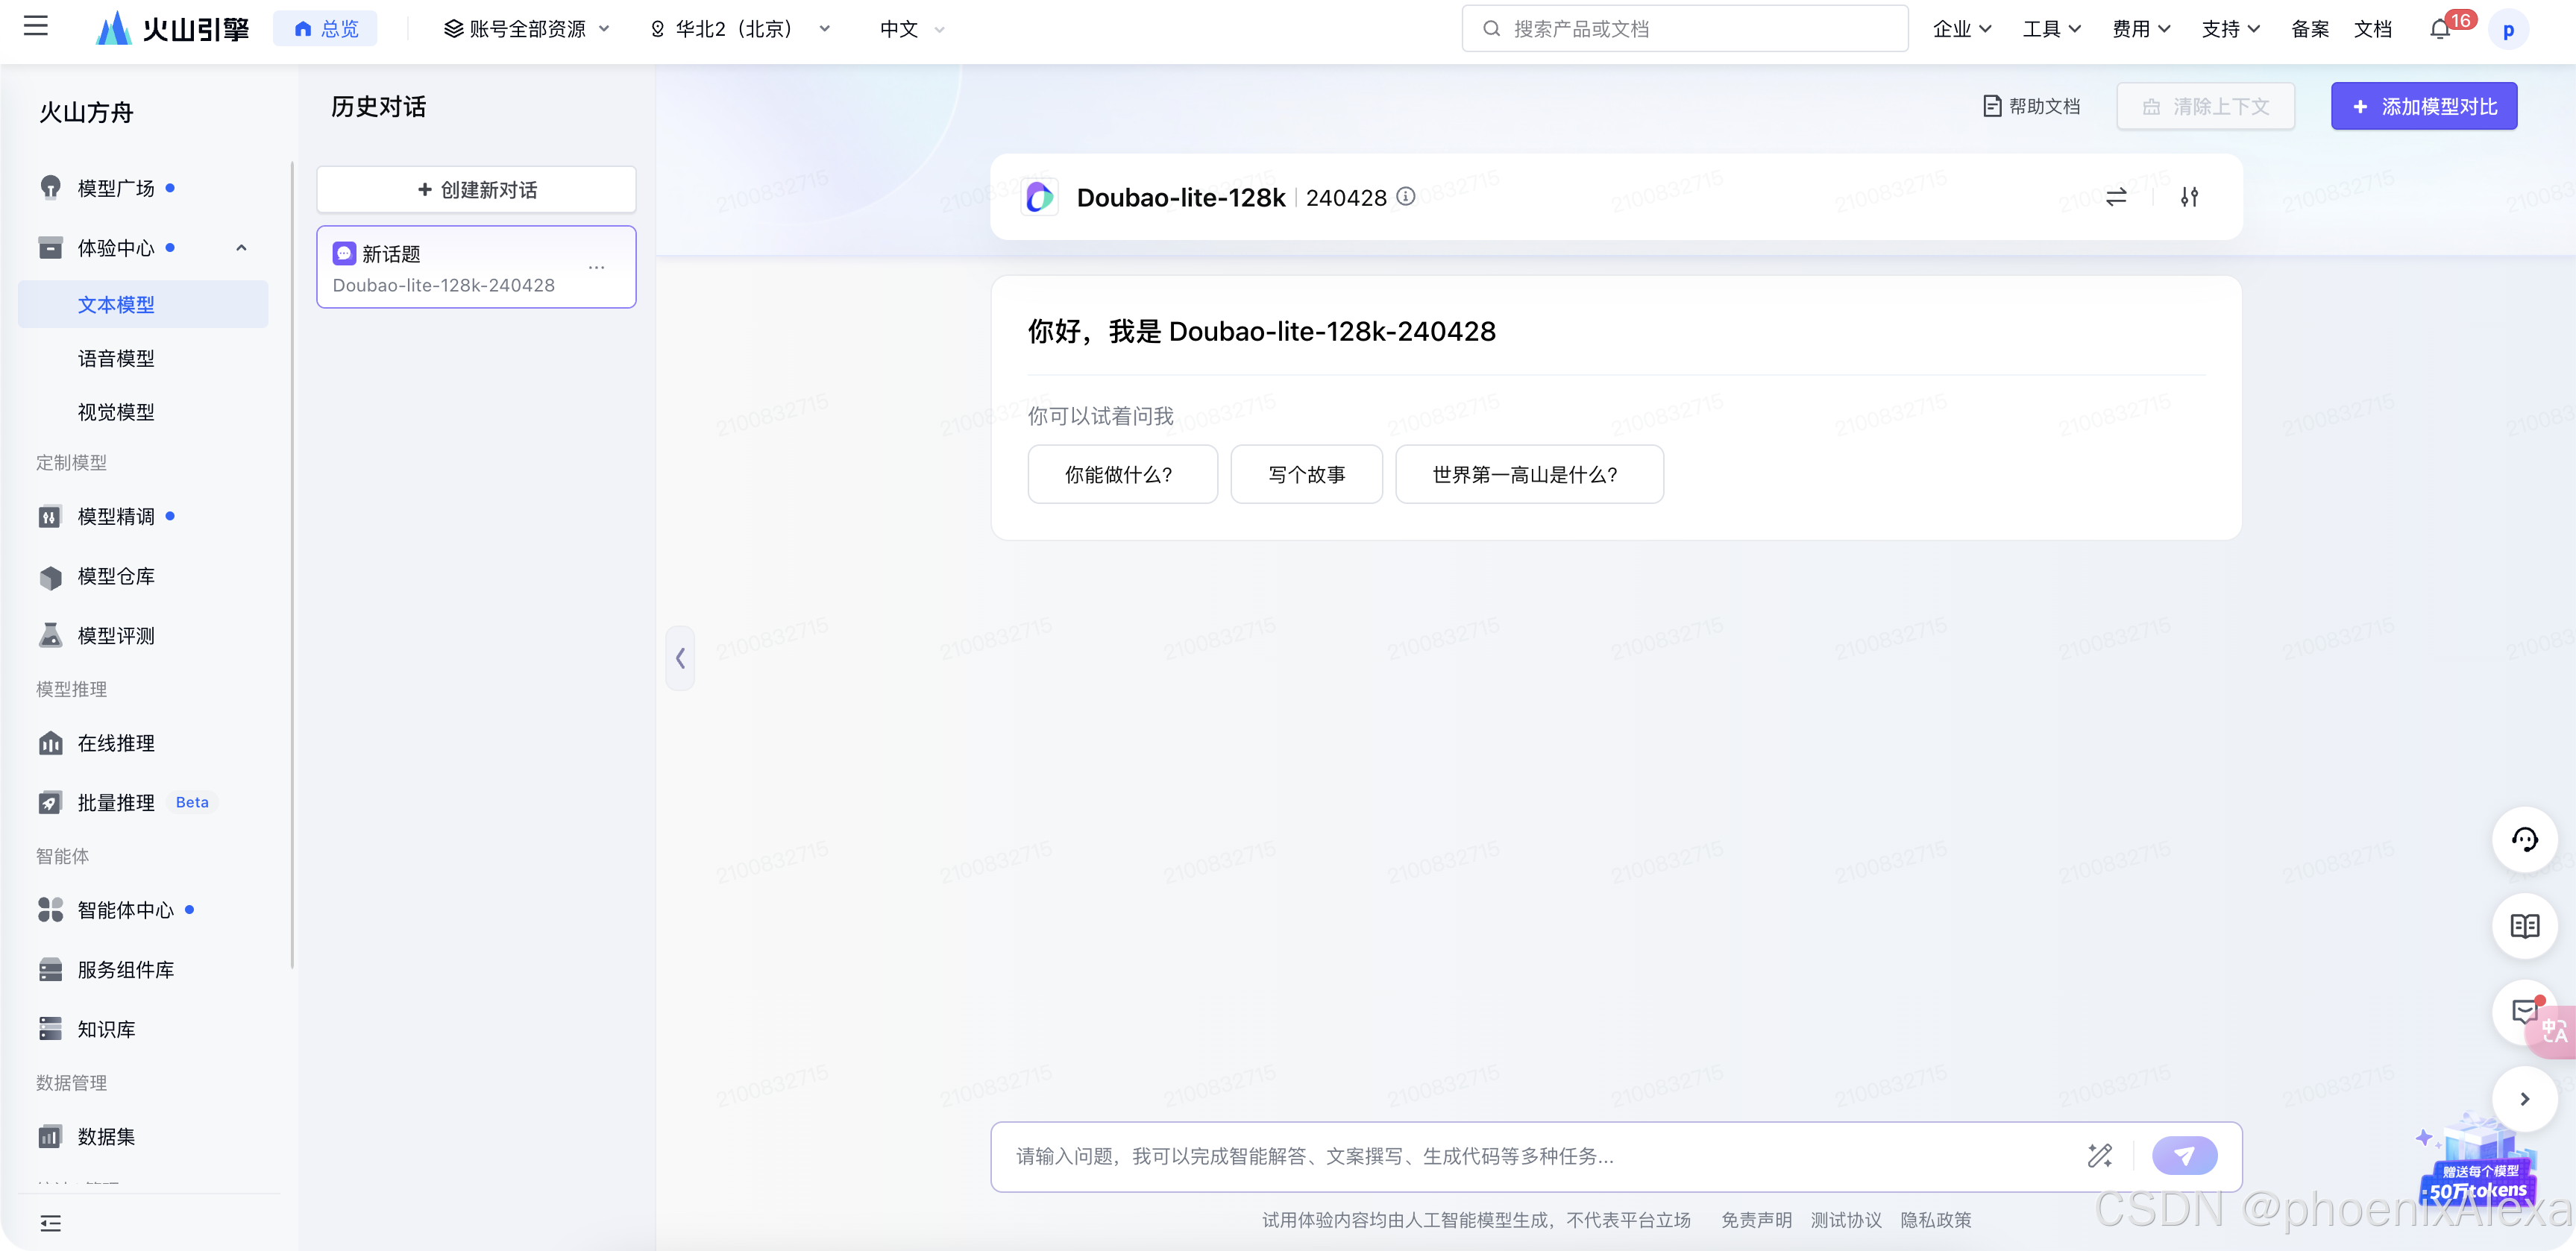Viewport: 2576px width, 1251px height.
Task: Collapse the 体验中心 section
Action: pyautogui.click(x=241, y=248)
